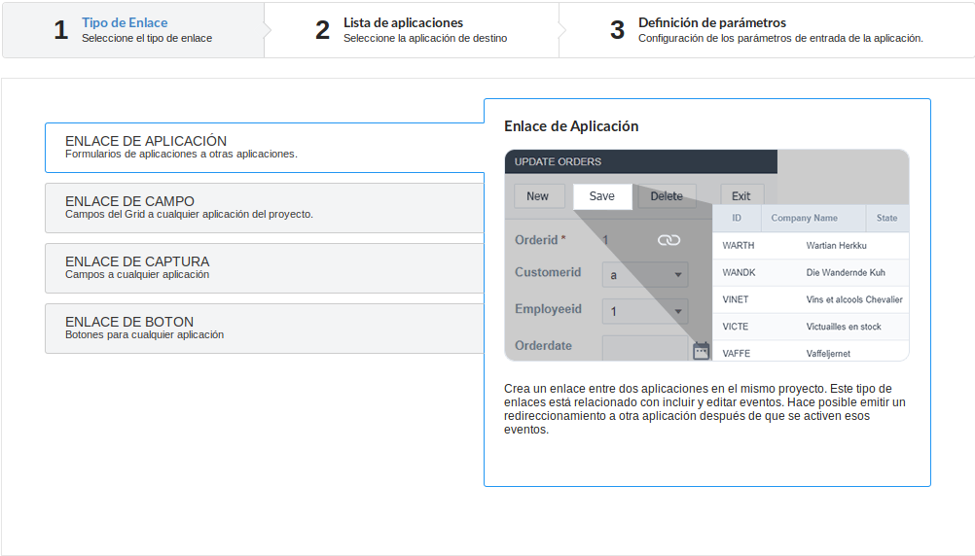This screenshot has height=556, width=975.
Task: Click the Delete button in the preview
Action: click(667, 196)
